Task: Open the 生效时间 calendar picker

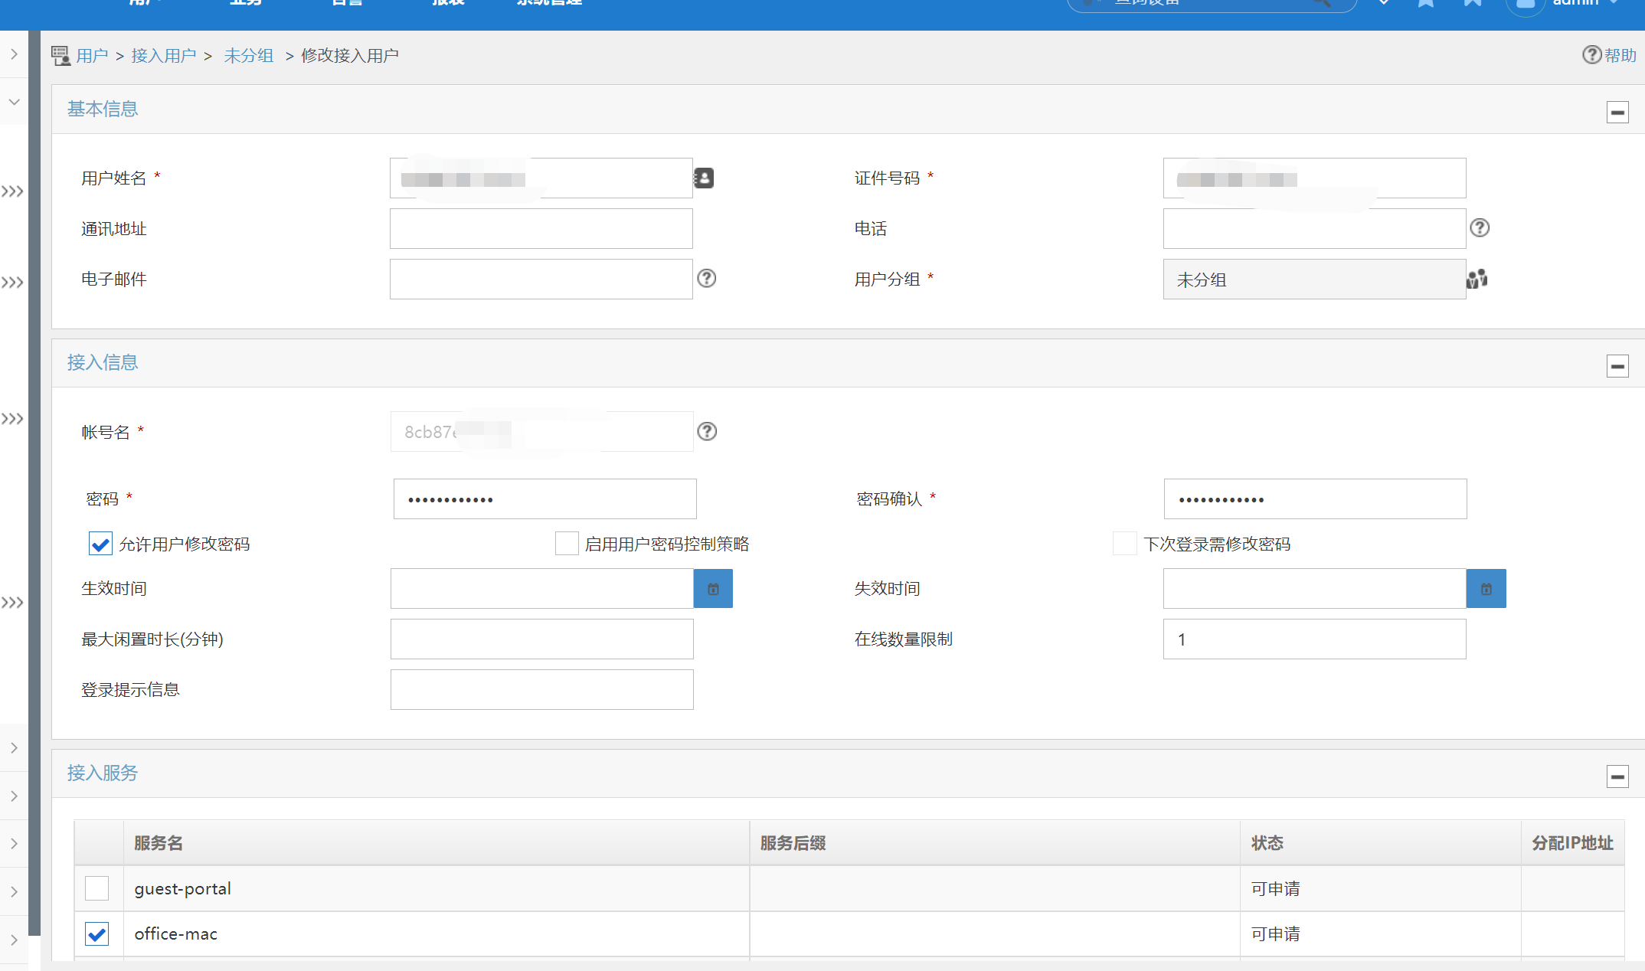Action: (713, 589)
